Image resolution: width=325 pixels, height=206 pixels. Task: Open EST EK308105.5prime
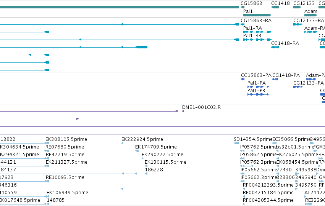pos(66,139)
